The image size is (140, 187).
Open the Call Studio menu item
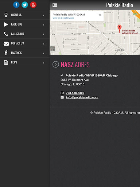(x=25, y=34)
